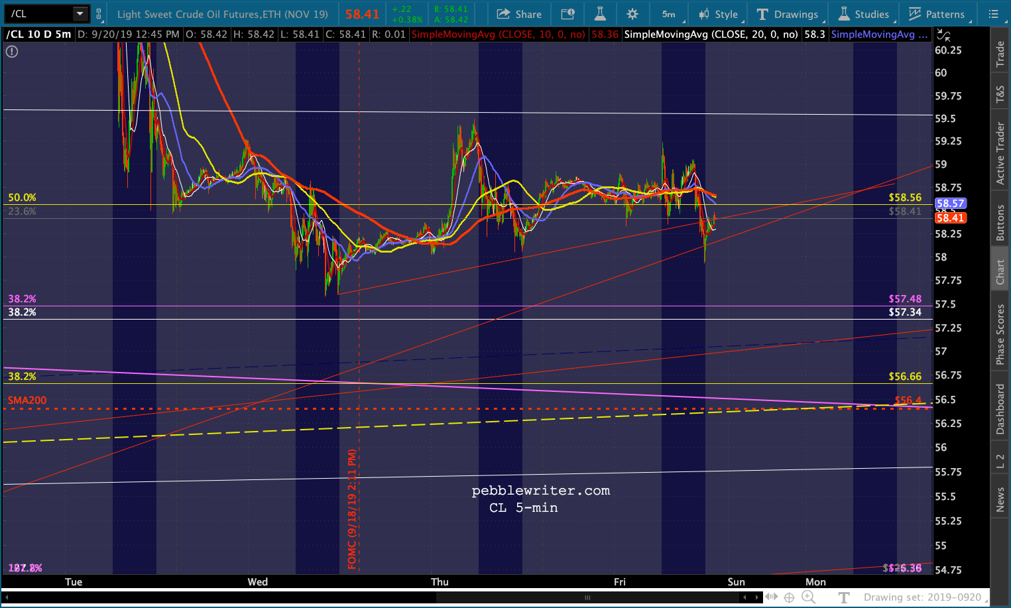Click the Share button

[519, 14]
